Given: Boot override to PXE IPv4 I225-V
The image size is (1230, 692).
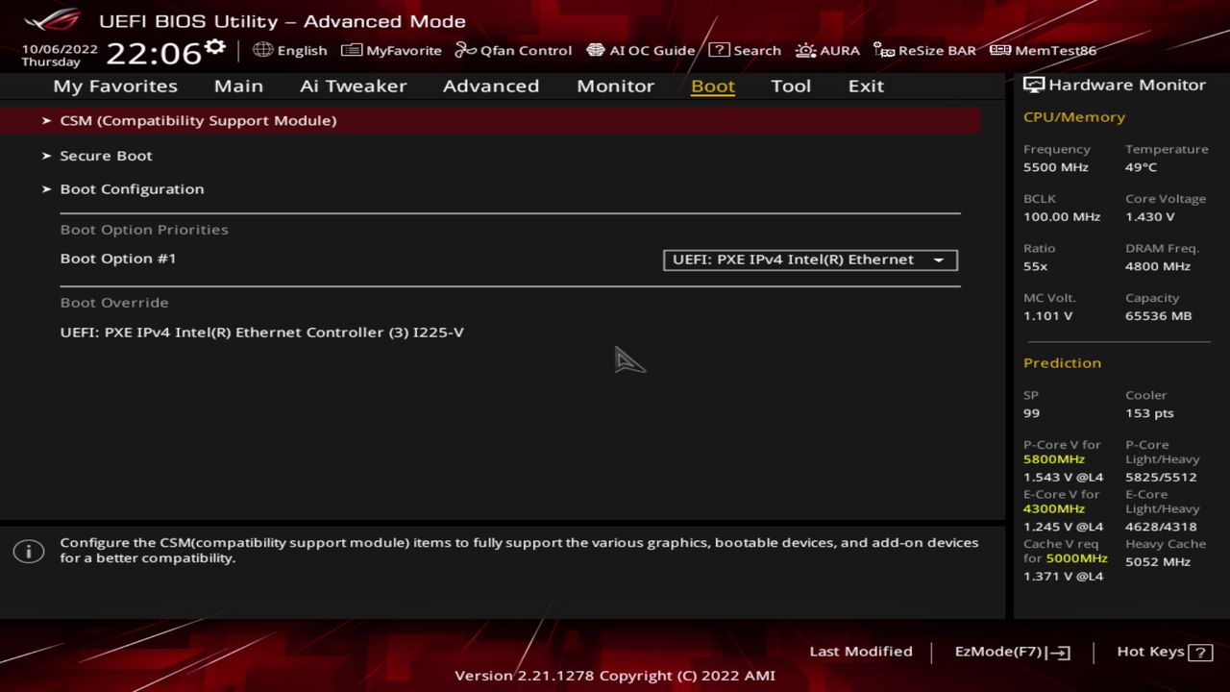Looking at the screenshot, I should pos(261,333).
